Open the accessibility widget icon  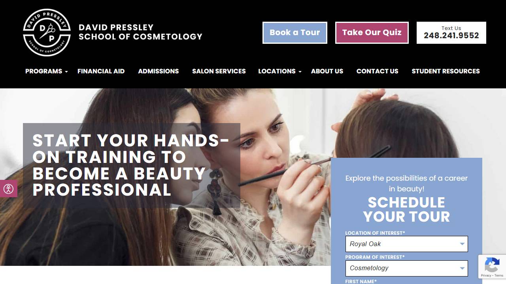pyautogui.click(x=8, y=189)
